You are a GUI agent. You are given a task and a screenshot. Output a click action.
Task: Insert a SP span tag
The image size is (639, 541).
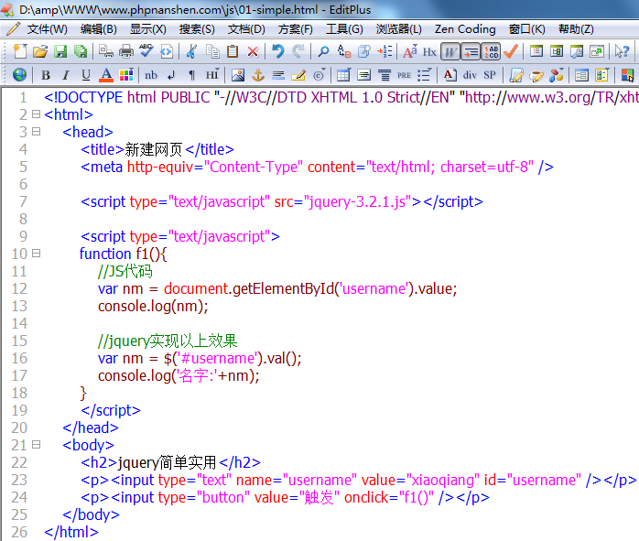pos(490,75)
